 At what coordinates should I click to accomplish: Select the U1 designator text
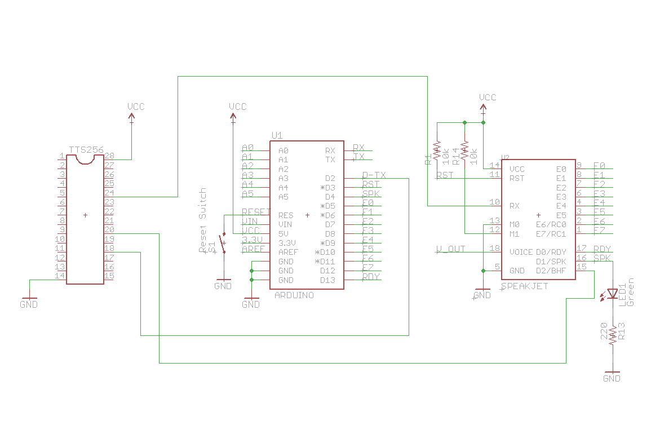tap(277, 135)
